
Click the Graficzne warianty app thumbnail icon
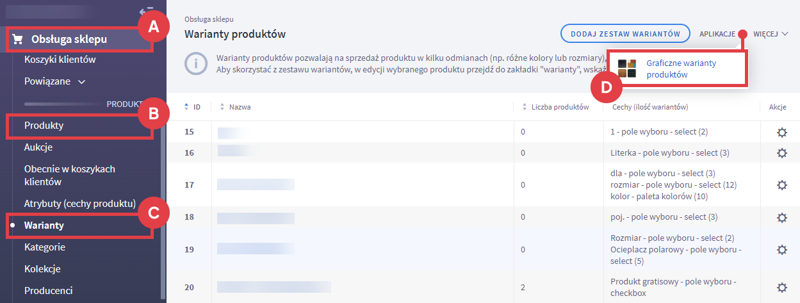[626, 69]
